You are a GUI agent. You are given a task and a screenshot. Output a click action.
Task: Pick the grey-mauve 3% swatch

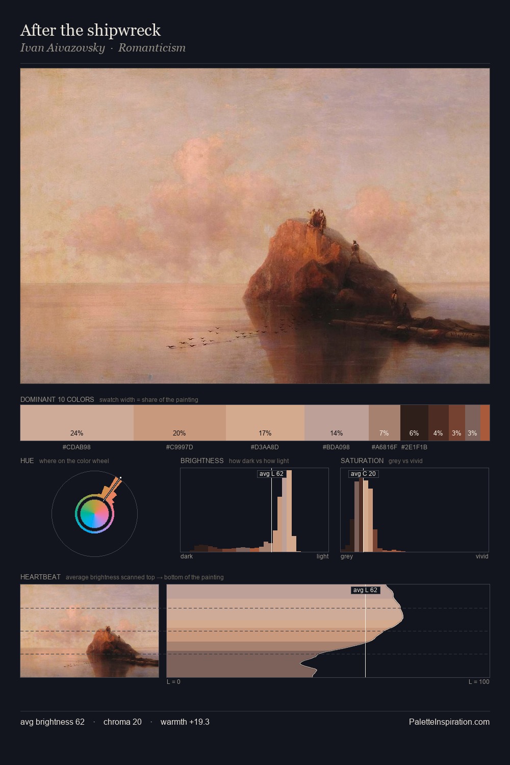pos(473,423)
